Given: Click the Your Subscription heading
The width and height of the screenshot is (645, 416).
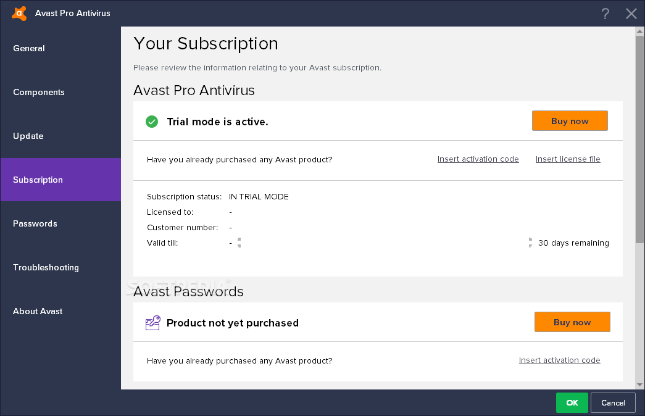Looking at the screenshot, I should pyautogui.click(x=206, y=44).
